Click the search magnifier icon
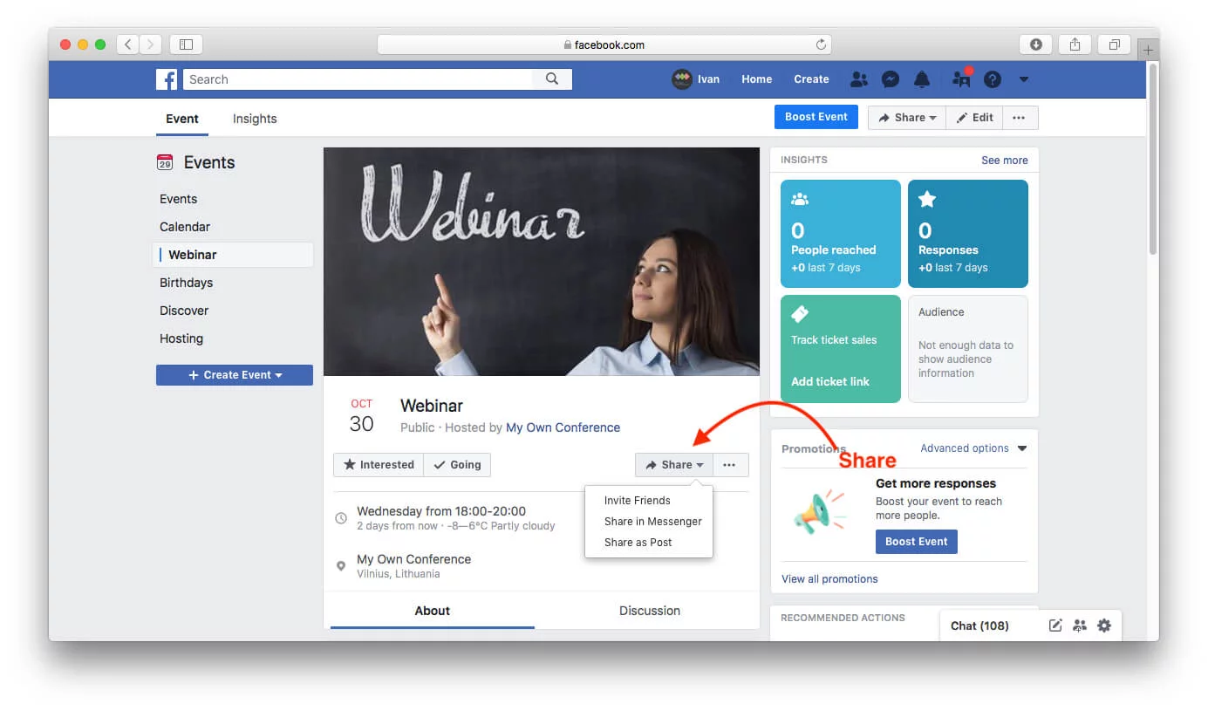 click(x=551, y=79)
